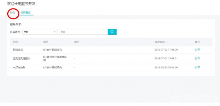Select the 智能浇花 name cell
The image size is (220, 106).
pos(18,50)
